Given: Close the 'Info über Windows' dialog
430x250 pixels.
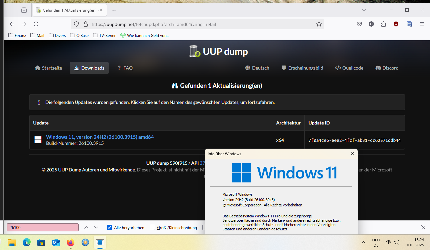Looking at the screenshot, I should coord(353,153).
